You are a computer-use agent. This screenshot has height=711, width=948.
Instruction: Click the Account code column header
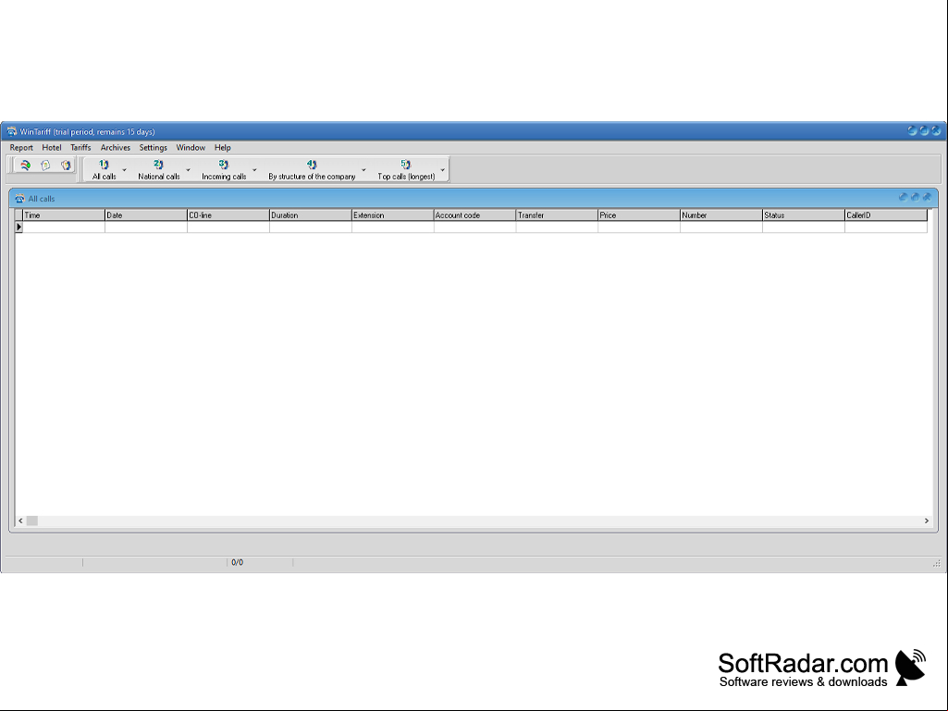[474, 215]
